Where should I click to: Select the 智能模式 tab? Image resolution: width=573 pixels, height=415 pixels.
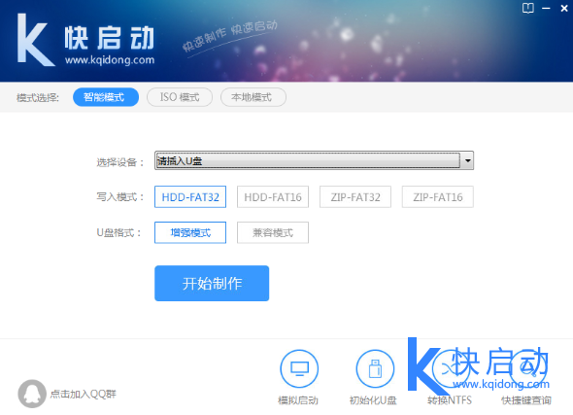click(x=106, y=97)
